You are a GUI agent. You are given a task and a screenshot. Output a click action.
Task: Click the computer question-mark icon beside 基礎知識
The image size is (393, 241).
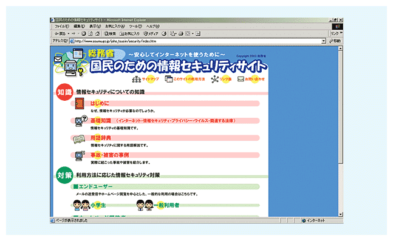[81, 121]
